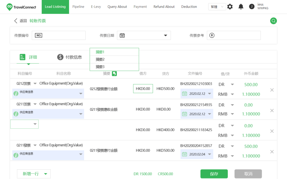The image size is (287, 179).
Task: Open the Pipeline menu item
Action: click(78, 7)
